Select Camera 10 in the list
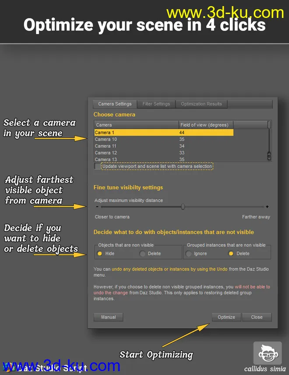The height and width of the screenshot is (375, 289). coord(106,139)
